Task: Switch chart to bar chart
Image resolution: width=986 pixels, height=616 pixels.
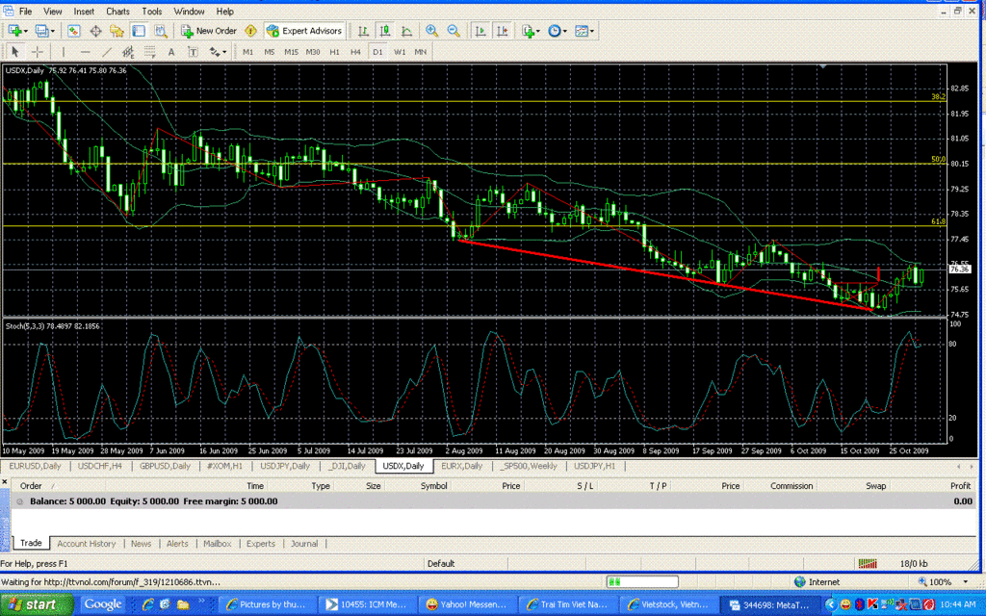Action: (363, 30)
